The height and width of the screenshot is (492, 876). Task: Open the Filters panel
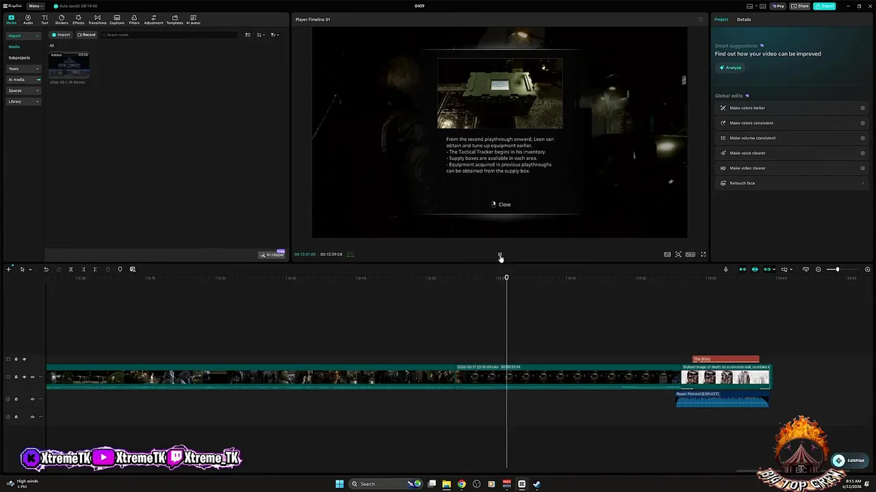[x=134, y=19]
